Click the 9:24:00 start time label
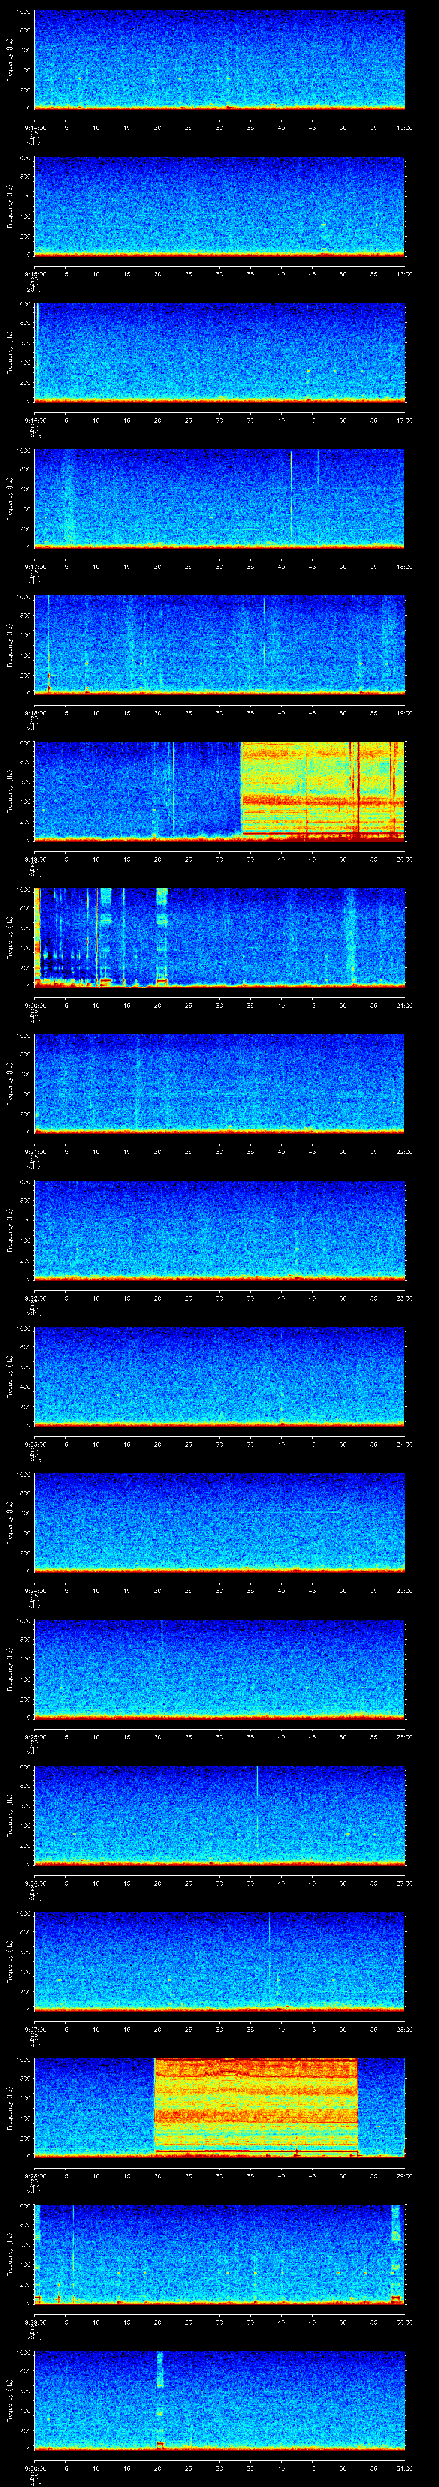 pos(35,1590)
